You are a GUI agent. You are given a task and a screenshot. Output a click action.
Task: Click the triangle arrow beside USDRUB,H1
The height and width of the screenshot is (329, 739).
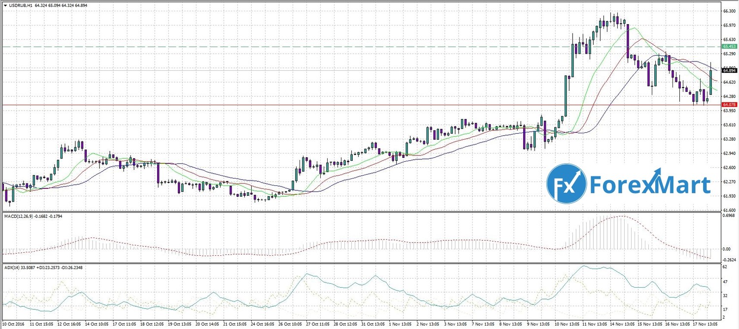click(5, 5)
